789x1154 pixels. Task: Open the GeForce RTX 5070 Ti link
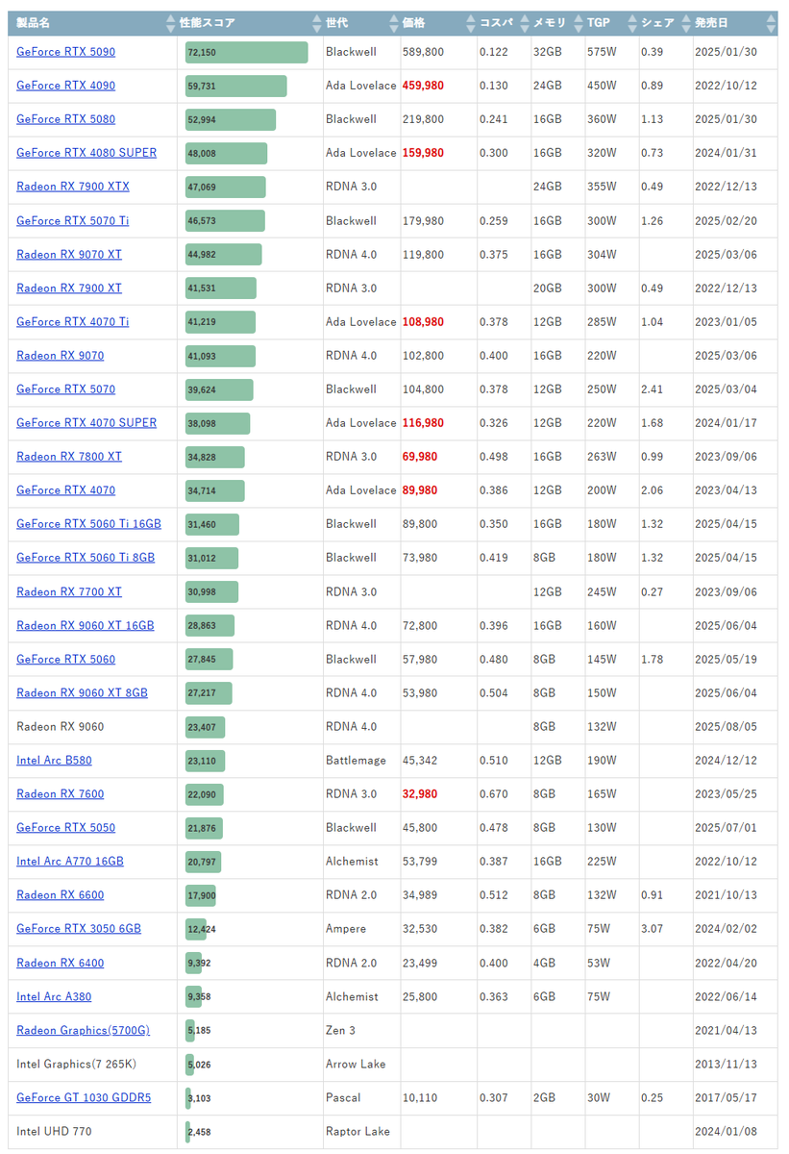(73, 221)
